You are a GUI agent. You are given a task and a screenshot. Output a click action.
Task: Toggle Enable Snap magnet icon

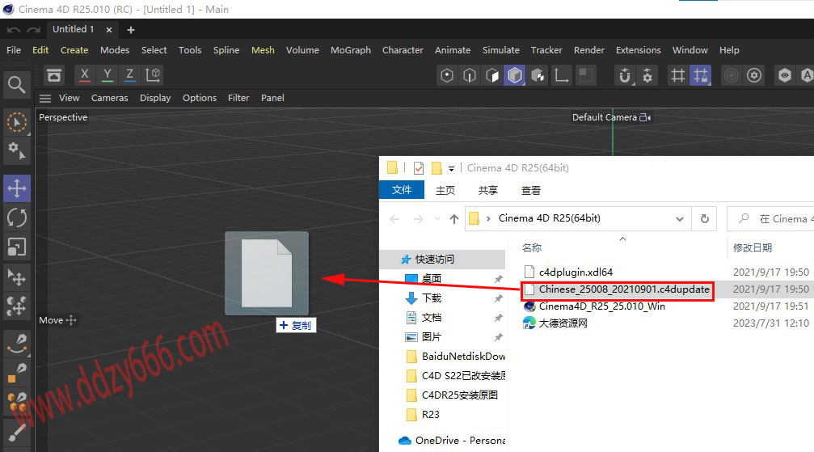[625, 76]
